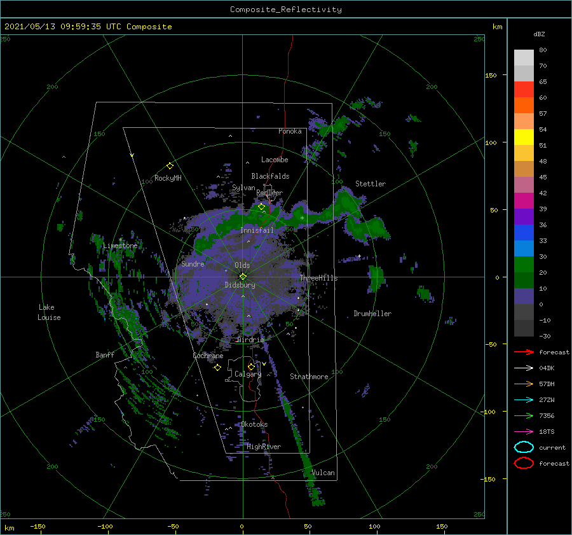Click the Vulcan town label

323,473
